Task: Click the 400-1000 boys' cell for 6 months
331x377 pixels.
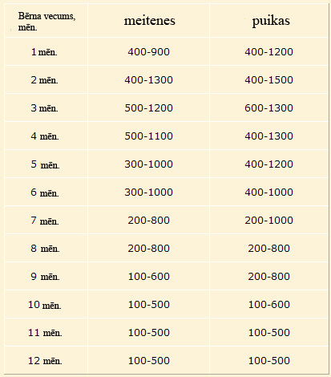Action: [269, 193]
